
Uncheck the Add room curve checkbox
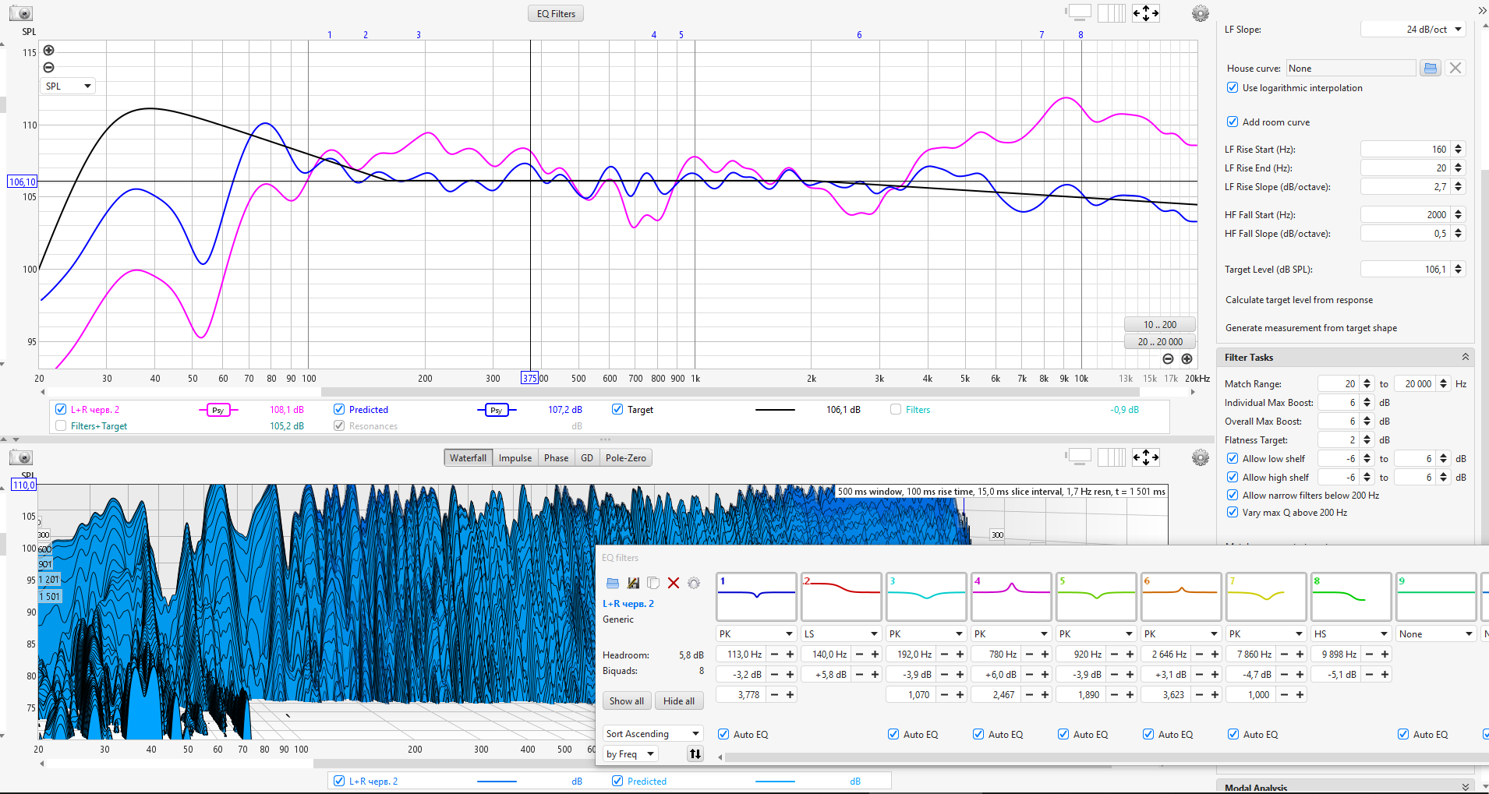[x=1233, y=122]
